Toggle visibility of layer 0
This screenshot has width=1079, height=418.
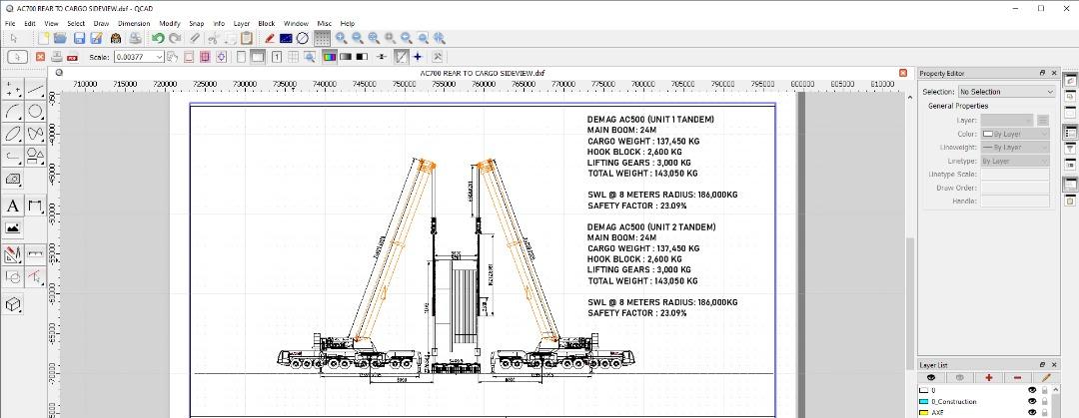(1032, 390)
